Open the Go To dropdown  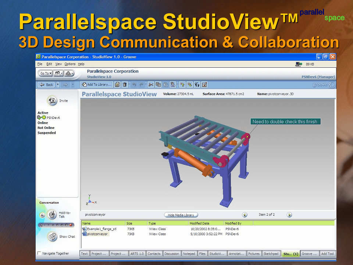click(x=46, y=73)
